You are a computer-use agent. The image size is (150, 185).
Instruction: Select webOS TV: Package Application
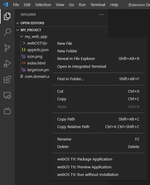tap(98, 159)
